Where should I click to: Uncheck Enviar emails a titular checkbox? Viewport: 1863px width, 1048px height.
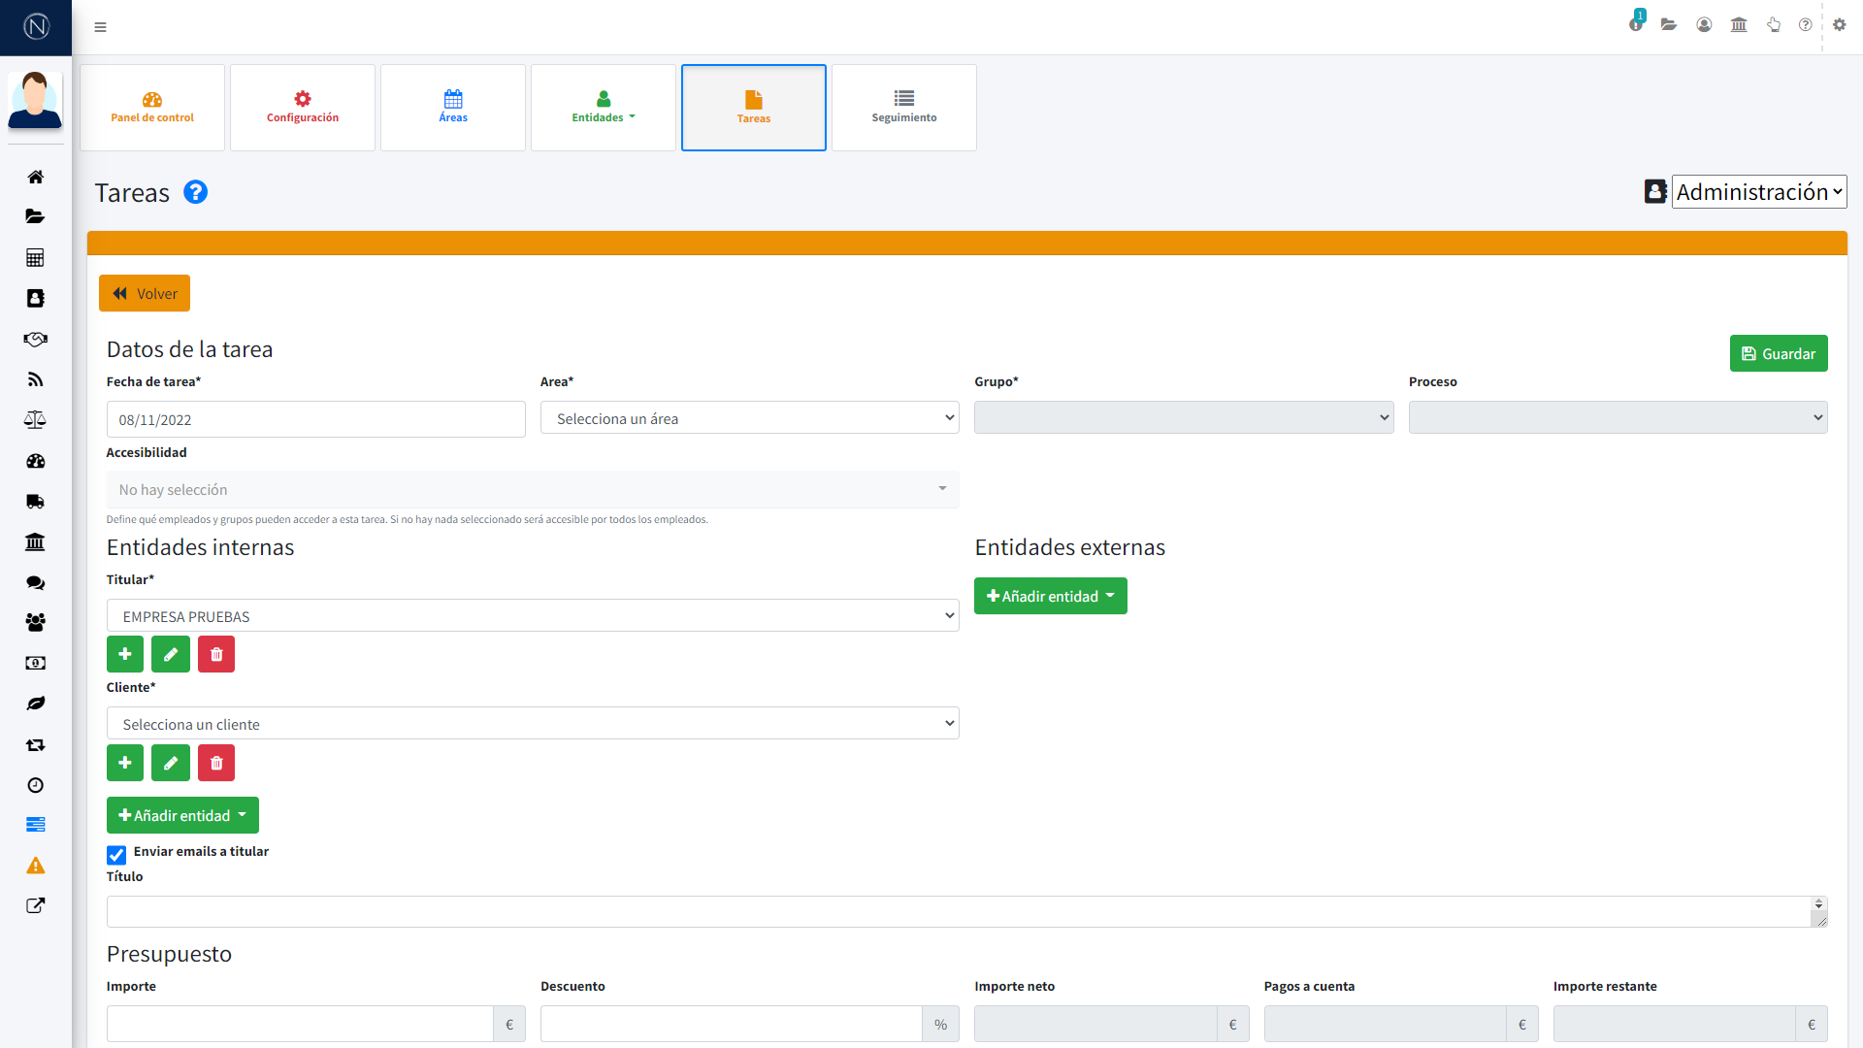[116, 855]
